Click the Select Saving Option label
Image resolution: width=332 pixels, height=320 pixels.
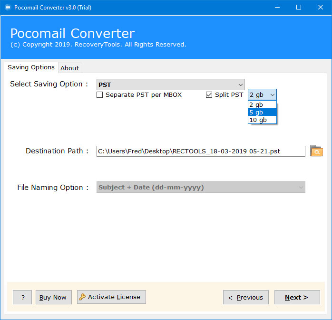click(49, 84)
